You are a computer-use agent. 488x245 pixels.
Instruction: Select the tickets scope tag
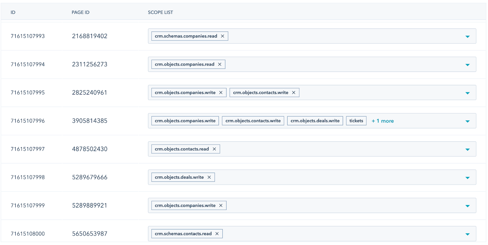click(356, 121)
